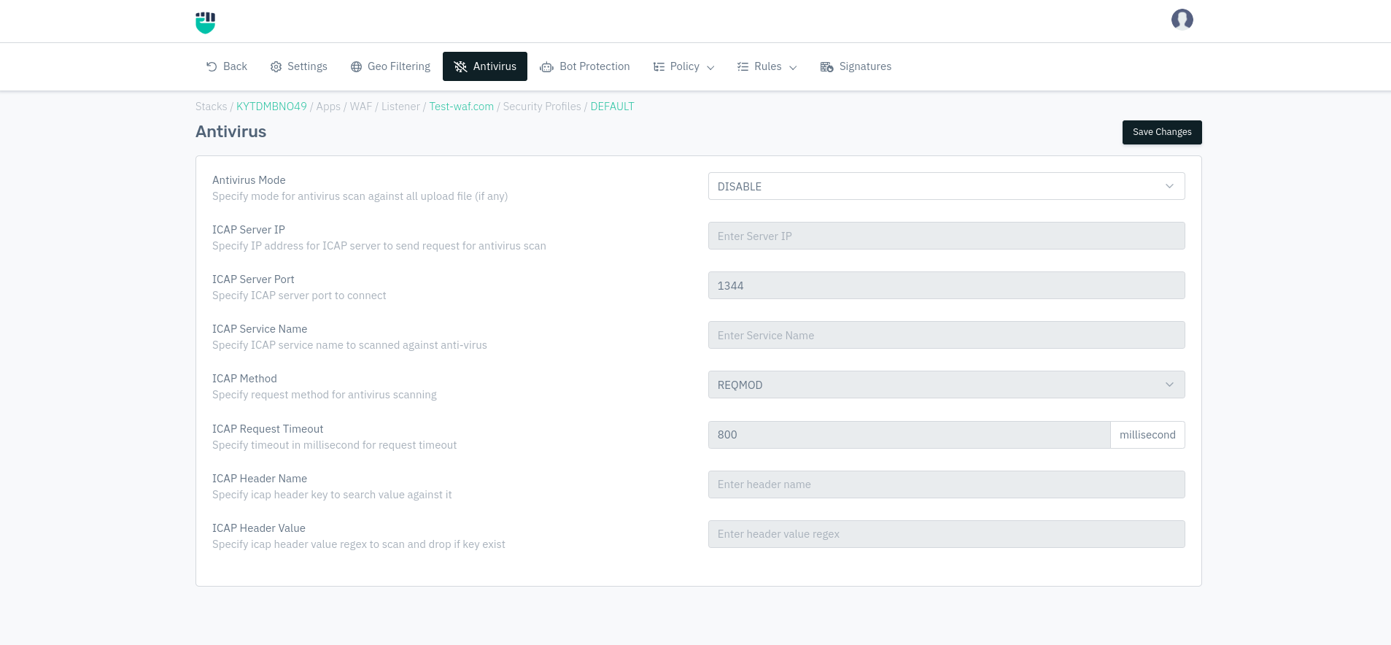Viewport: 1391px width, 645px height.
Task: Click the Antivirus page heading
Action: (x=230, y=132)
